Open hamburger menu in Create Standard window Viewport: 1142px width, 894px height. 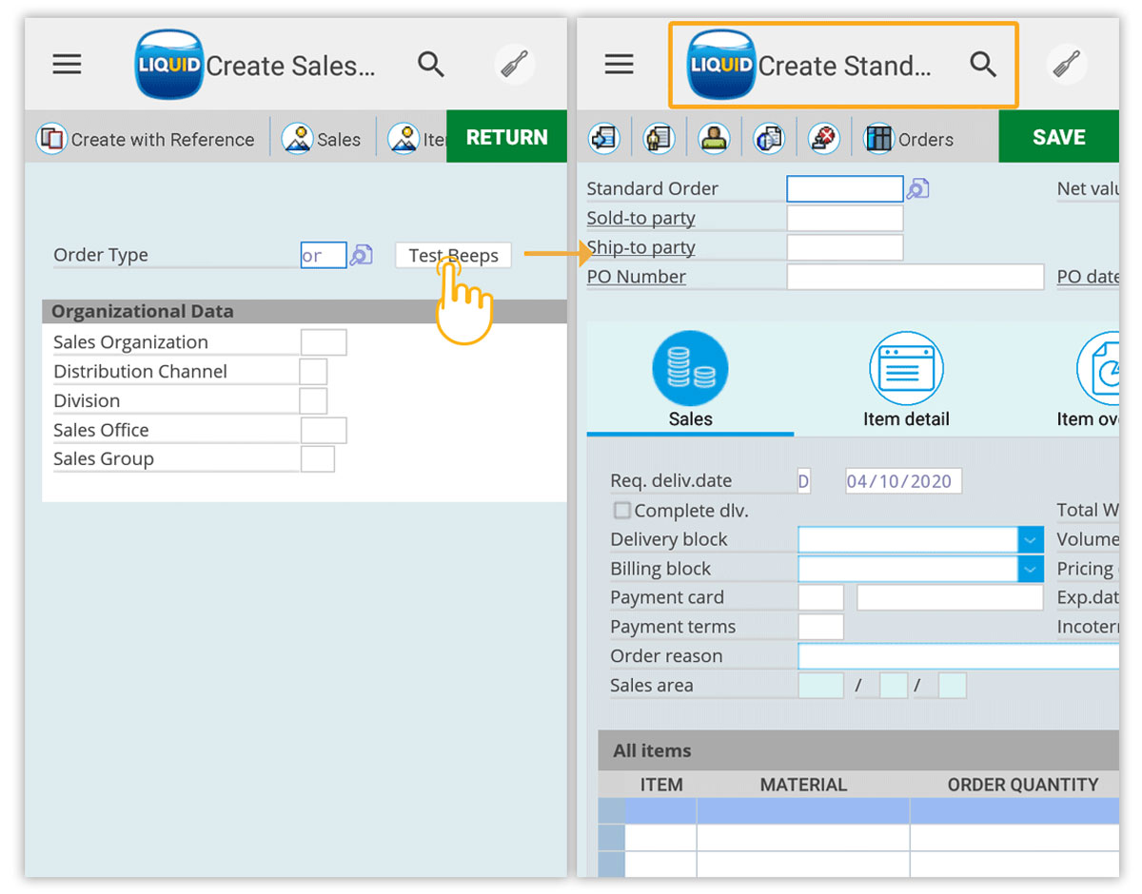pyautogui.click(x=620, y=65)
